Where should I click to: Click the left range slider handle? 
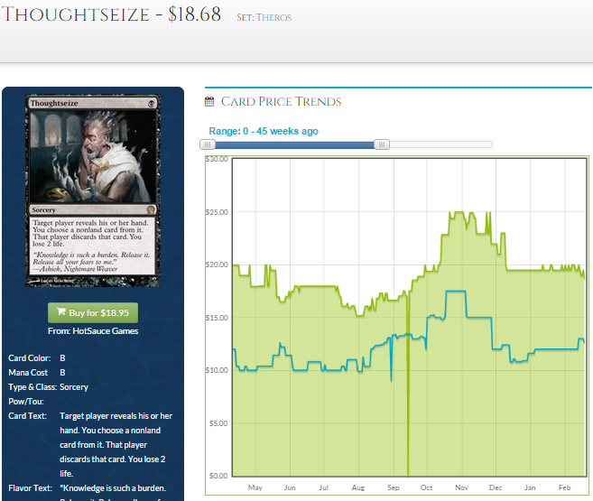208,144
